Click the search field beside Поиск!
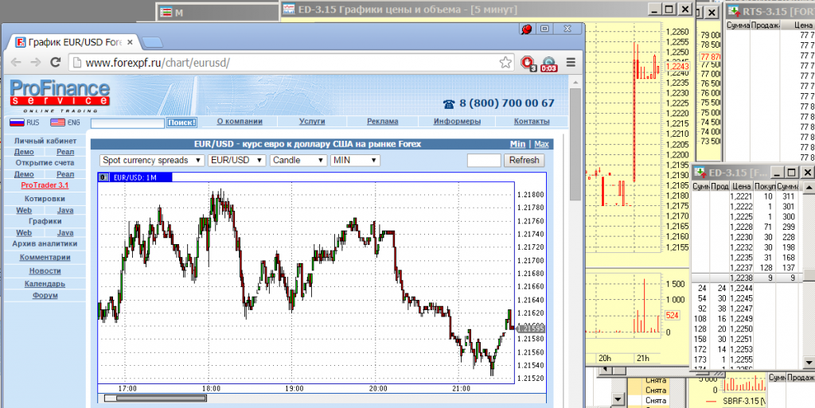 (x=127, y=122)
